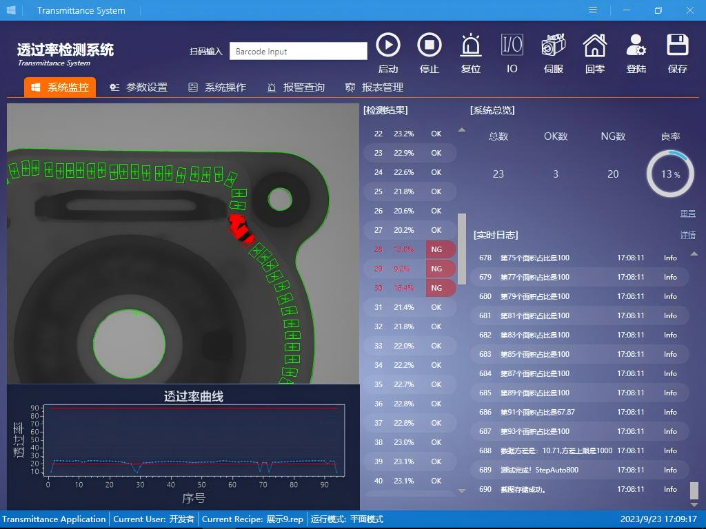This screenshot has width=706, height=529.
Task: Click the Barcode Input field
Action: (x=298, y=51)
